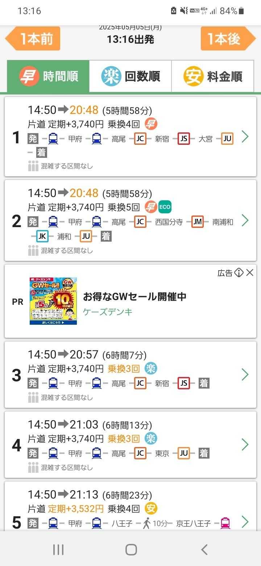Viewport: 261px width, 566px height.
Task: Open the GW sale ad thumbnail
Action: [x=53, y=301]
